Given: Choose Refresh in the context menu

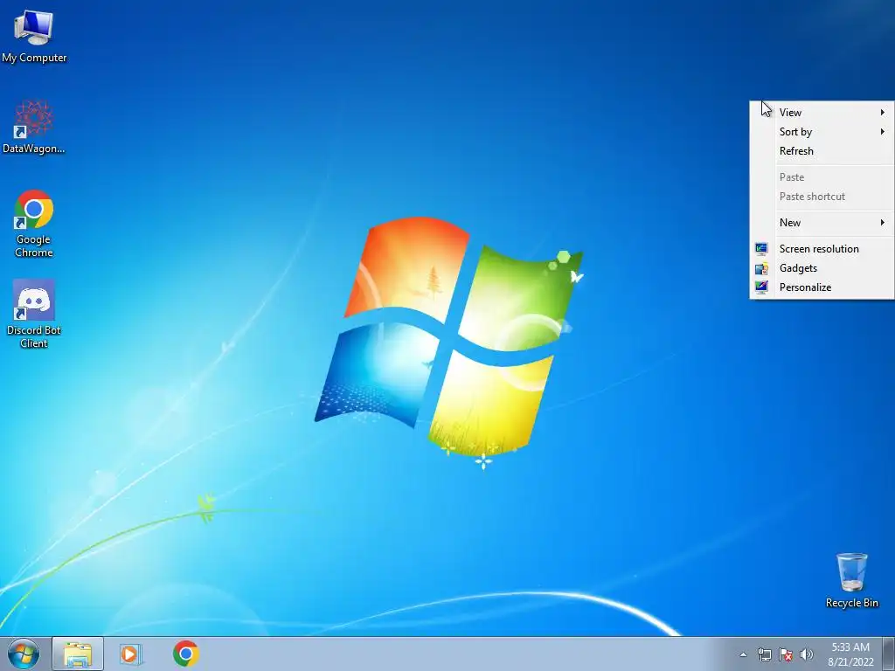Looking at the screenshot, I should coord(822,151).
